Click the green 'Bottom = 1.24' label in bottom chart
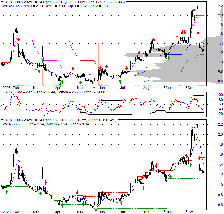This screenshot has height=214, width=224. pyautogui.click(x=57, y=124)
